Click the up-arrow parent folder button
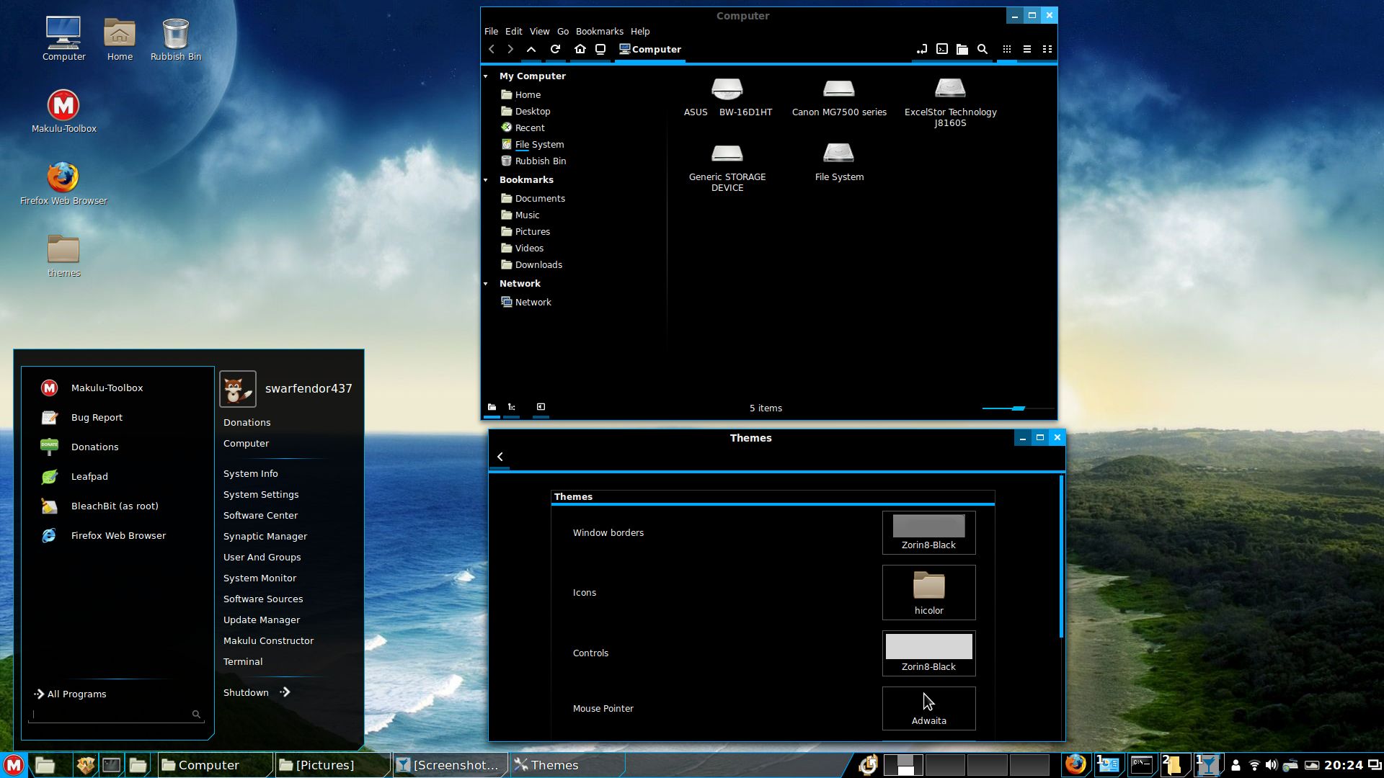This screenshot has width=1384, height=778. click(x=531, y=49)
